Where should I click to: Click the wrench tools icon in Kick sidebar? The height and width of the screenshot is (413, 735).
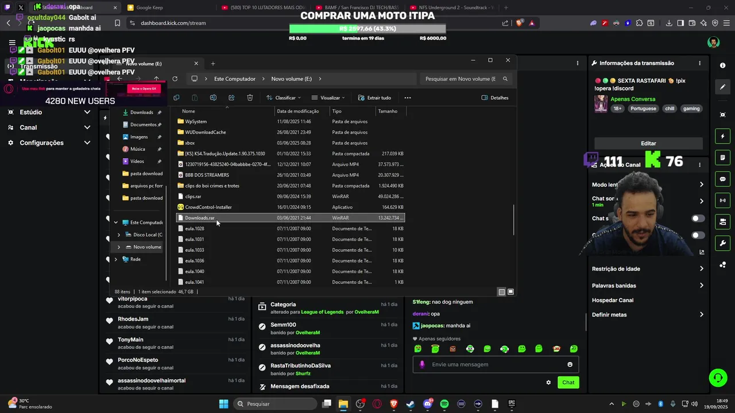pos(723,243)
